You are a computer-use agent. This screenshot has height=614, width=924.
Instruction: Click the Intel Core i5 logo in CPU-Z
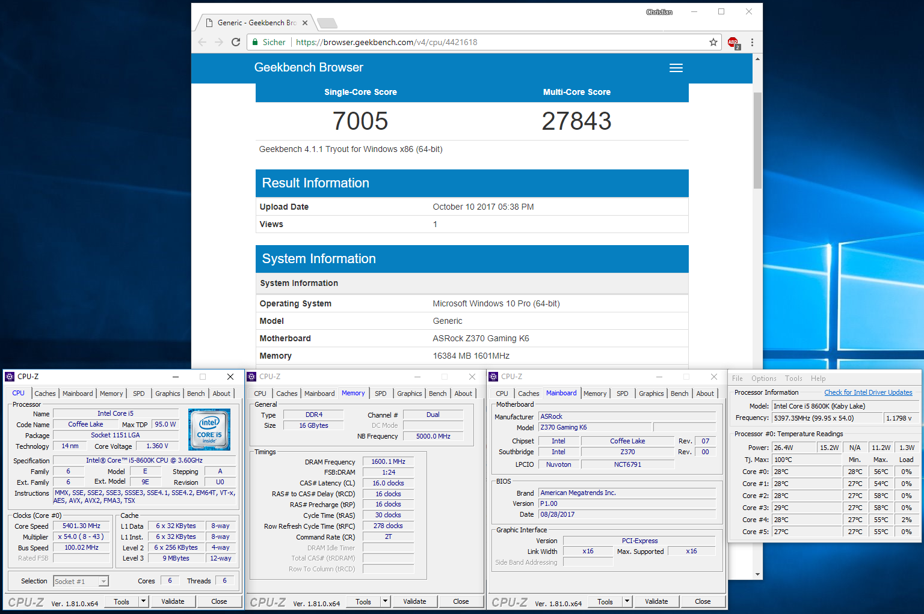tap(209, 430)
